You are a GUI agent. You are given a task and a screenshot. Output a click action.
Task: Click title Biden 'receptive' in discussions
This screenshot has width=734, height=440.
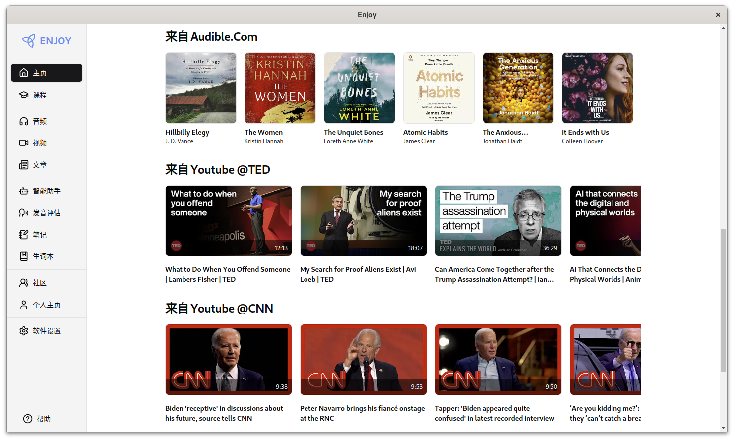point(224,413)
